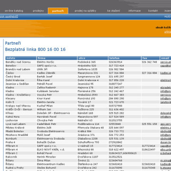The width and height of the screenshot is (171, 171).
Task: Select city Rudná u Prahy
Action: (15, 168)
